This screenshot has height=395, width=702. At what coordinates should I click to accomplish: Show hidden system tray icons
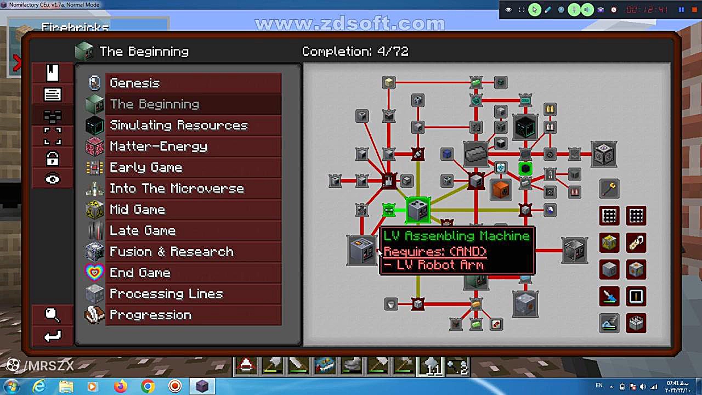[x=612, y=386]
